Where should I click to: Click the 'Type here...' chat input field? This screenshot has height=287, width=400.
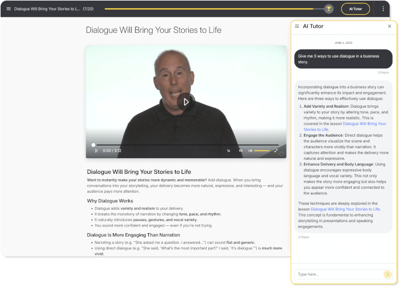pyautogui.click(x=338, y=274)
